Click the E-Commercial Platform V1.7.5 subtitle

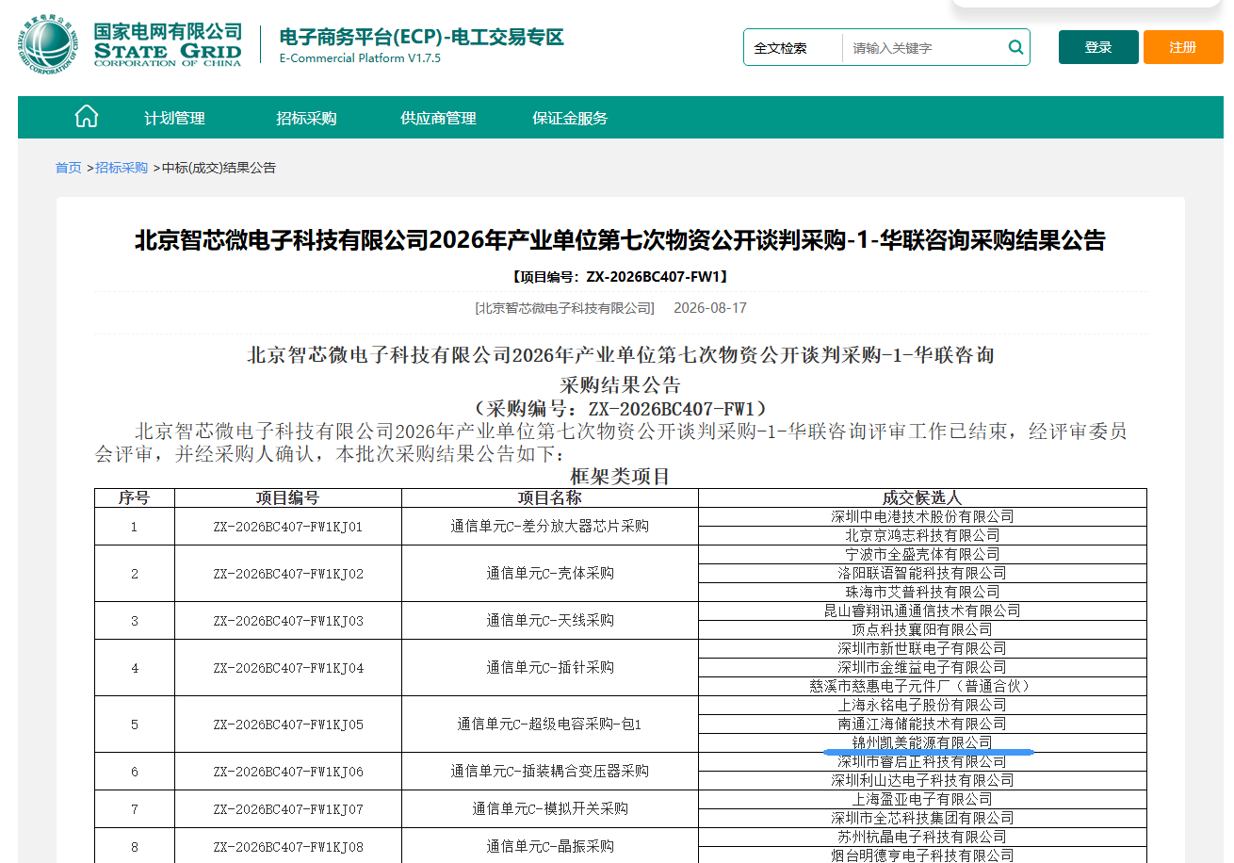point(360,58)
